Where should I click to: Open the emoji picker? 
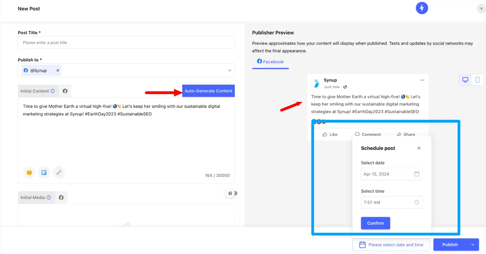[x=29, y=172]
